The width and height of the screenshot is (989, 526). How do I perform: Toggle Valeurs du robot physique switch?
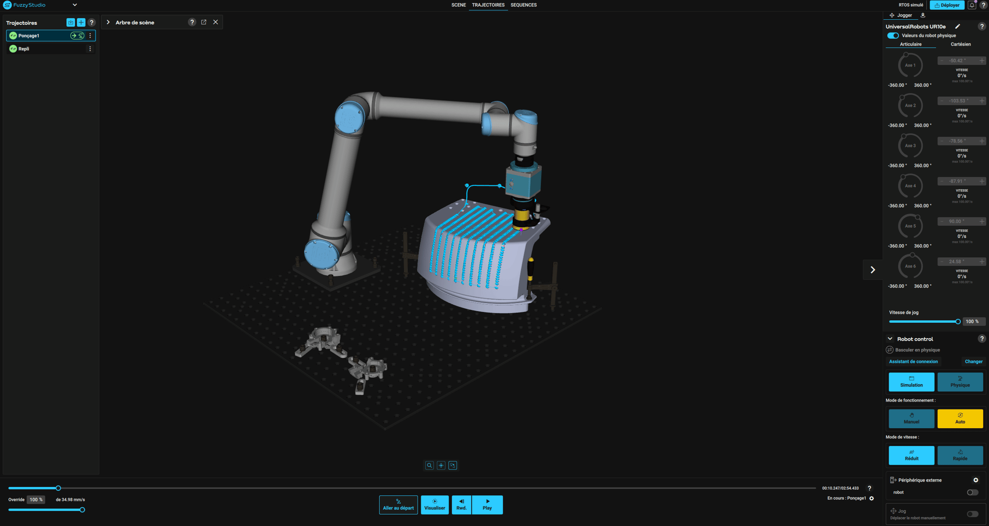pyautogui.click(x=893, y=36)
